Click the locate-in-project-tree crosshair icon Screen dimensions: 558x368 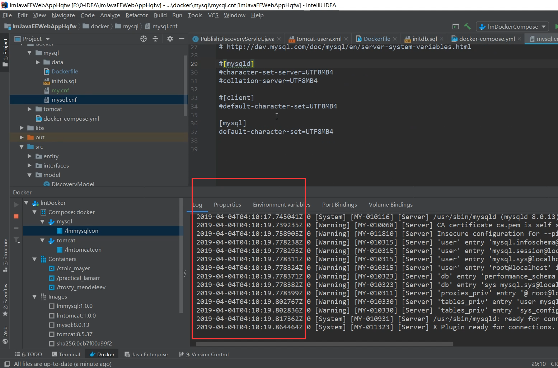click(x=144, y=39)
